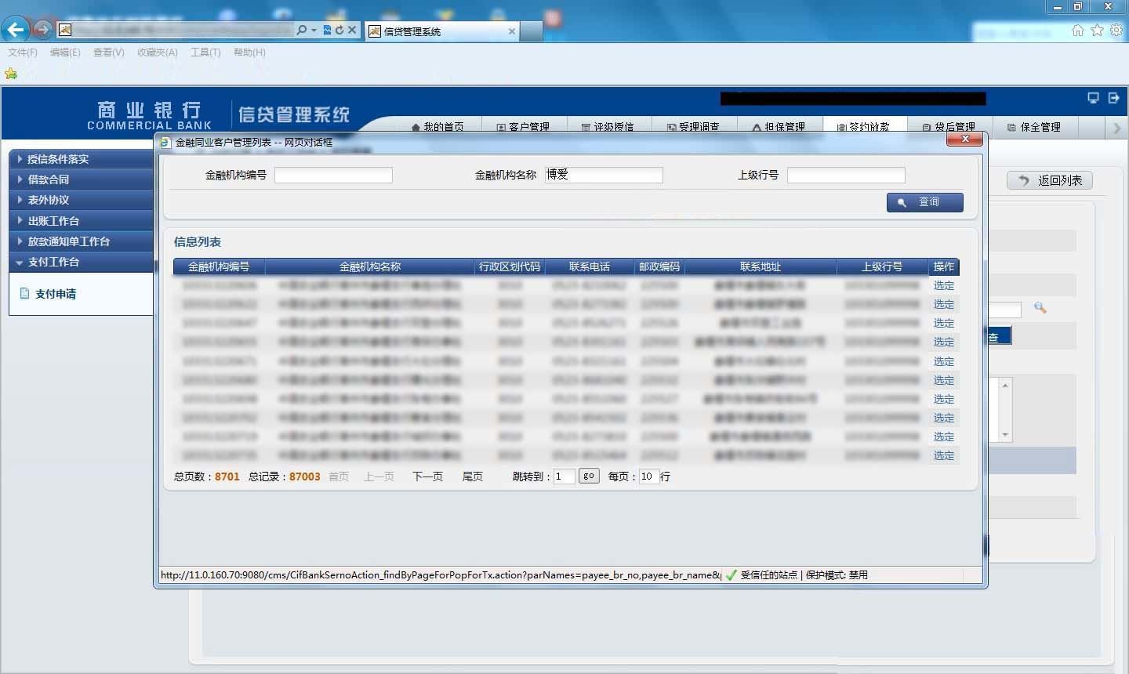Image resolution: width=1129 pixels, height=674 pixels.
Task: Collapse the 支付工作台 sidebar section
Action: [82, 262]
